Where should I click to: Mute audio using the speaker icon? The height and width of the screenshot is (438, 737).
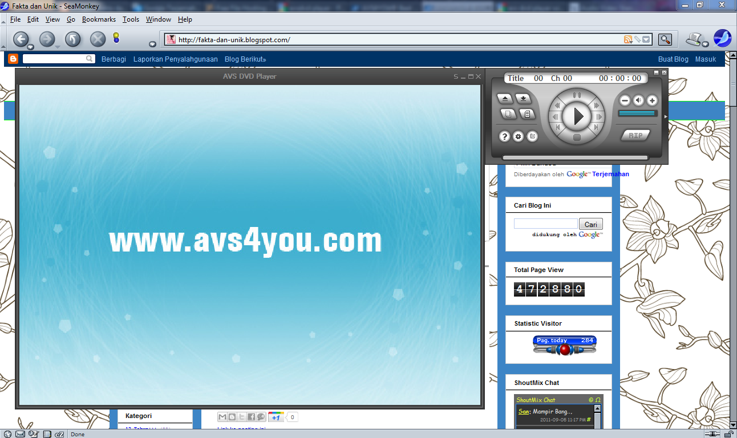click(638, 100)
